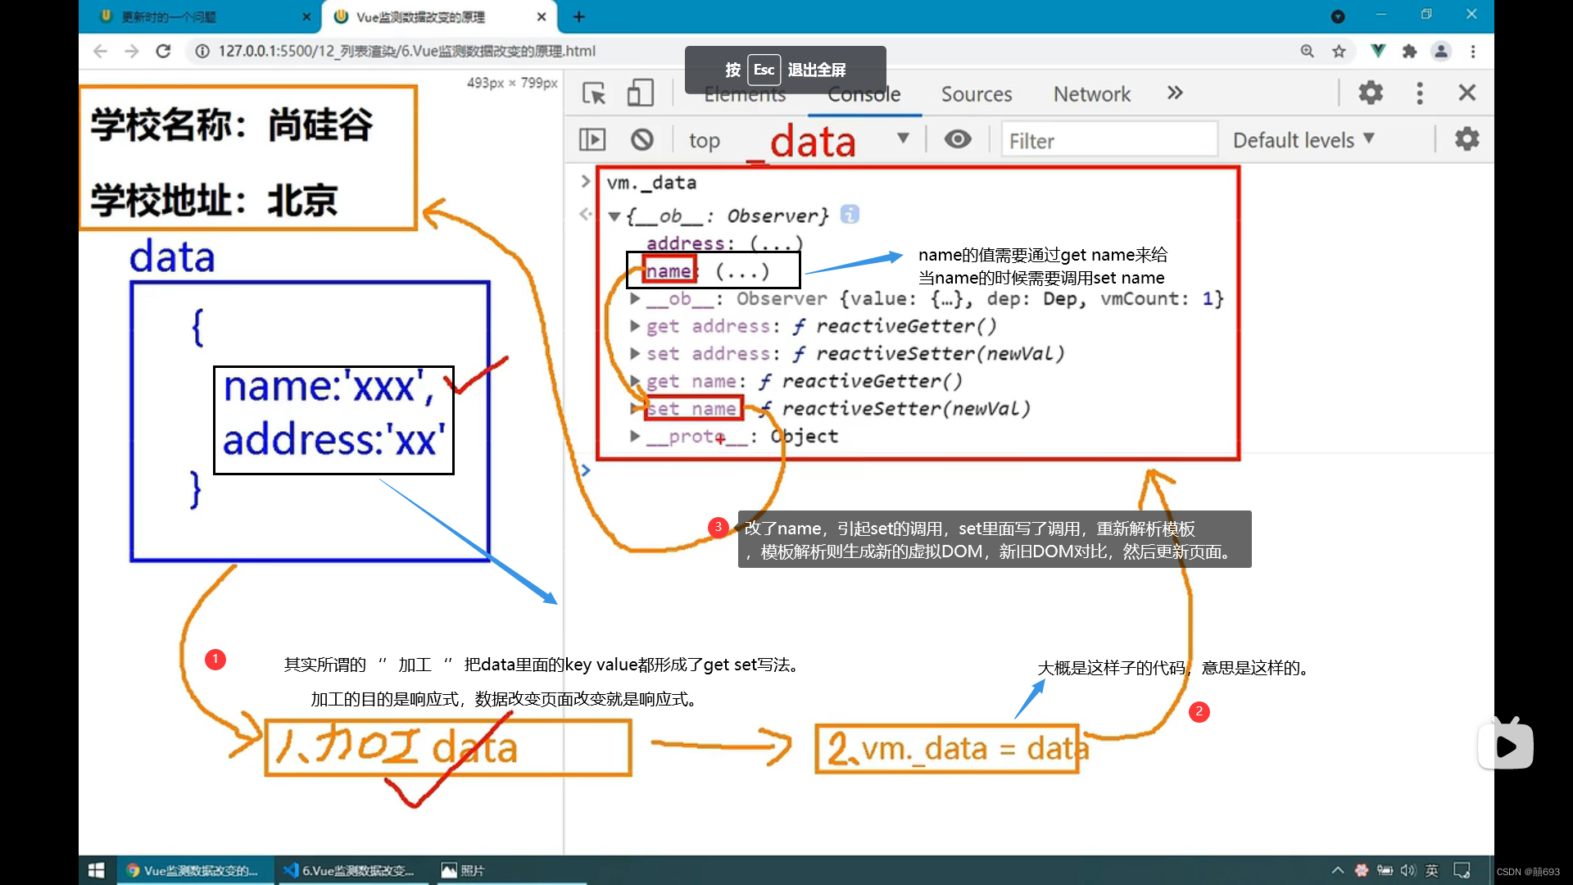Open console settings gear icon
1573x885 pixels.
coord(1466,139)
